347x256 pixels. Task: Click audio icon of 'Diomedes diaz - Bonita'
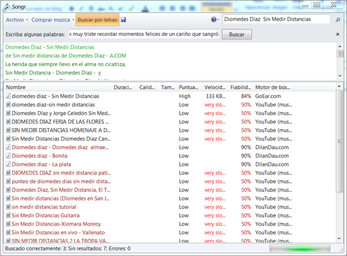point(8,156)
